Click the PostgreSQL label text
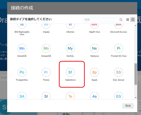This screenshot has width=141, height=115. pyautogui.click(x=22, y=80)
